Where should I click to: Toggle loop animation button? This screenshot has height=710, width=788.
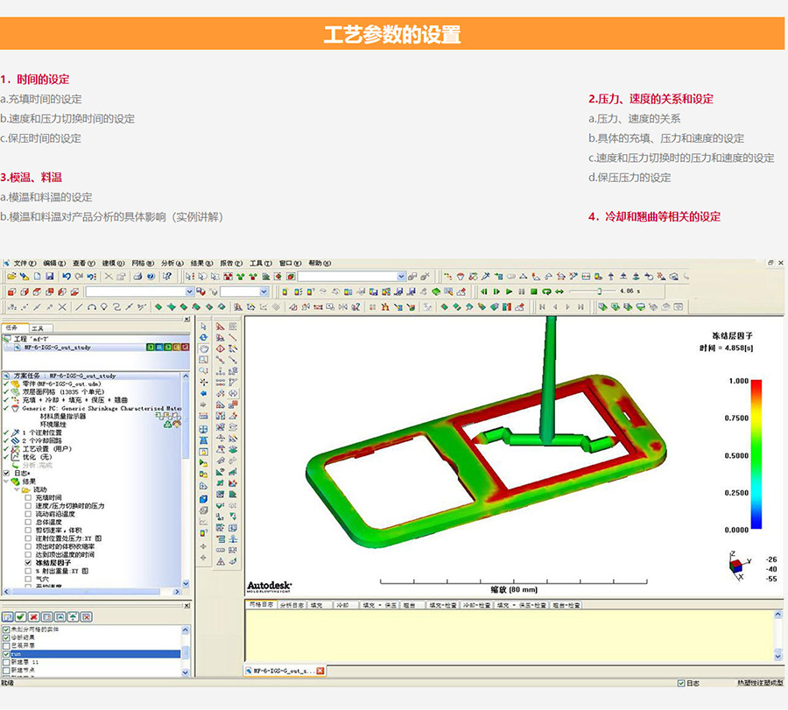[x=546, y=292]
